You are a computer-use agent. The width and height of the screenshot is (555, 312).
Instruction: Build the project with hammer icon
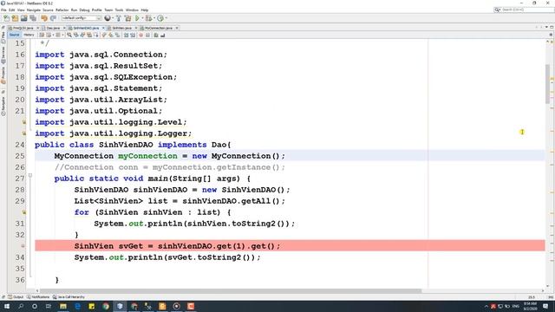point(119,18)
